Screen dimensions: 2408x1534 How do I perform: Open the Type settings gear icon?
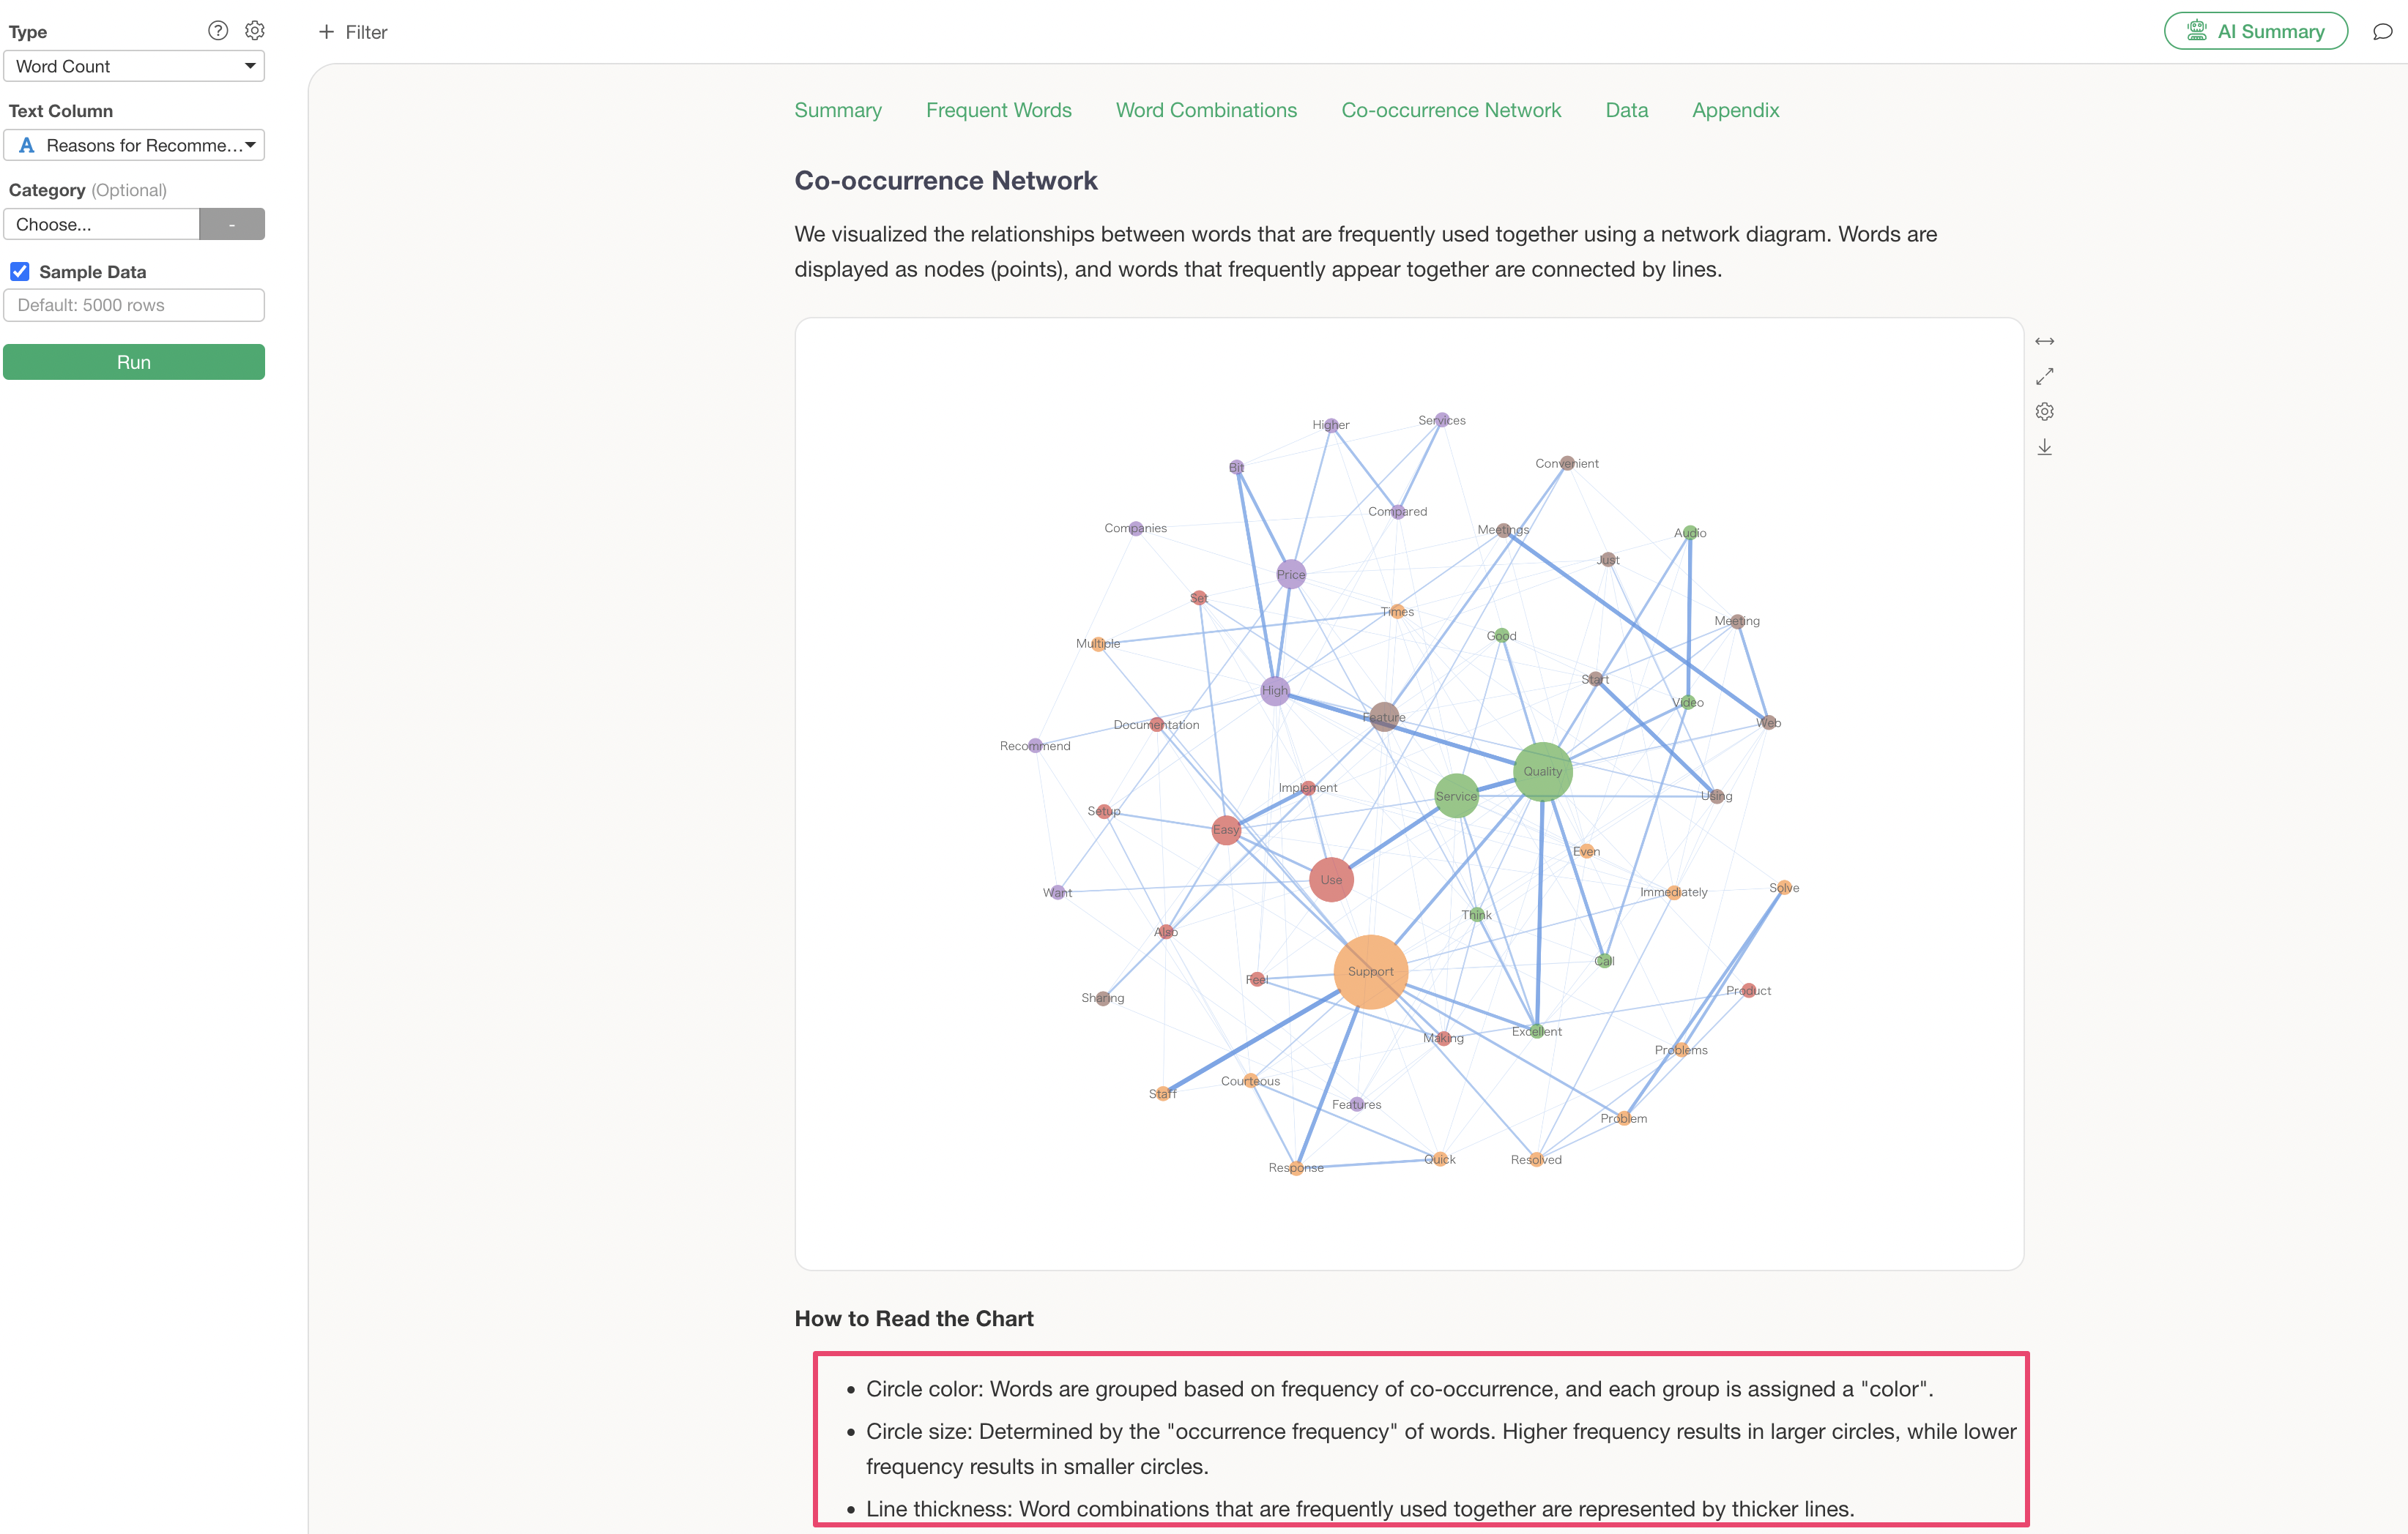point(255,31)
